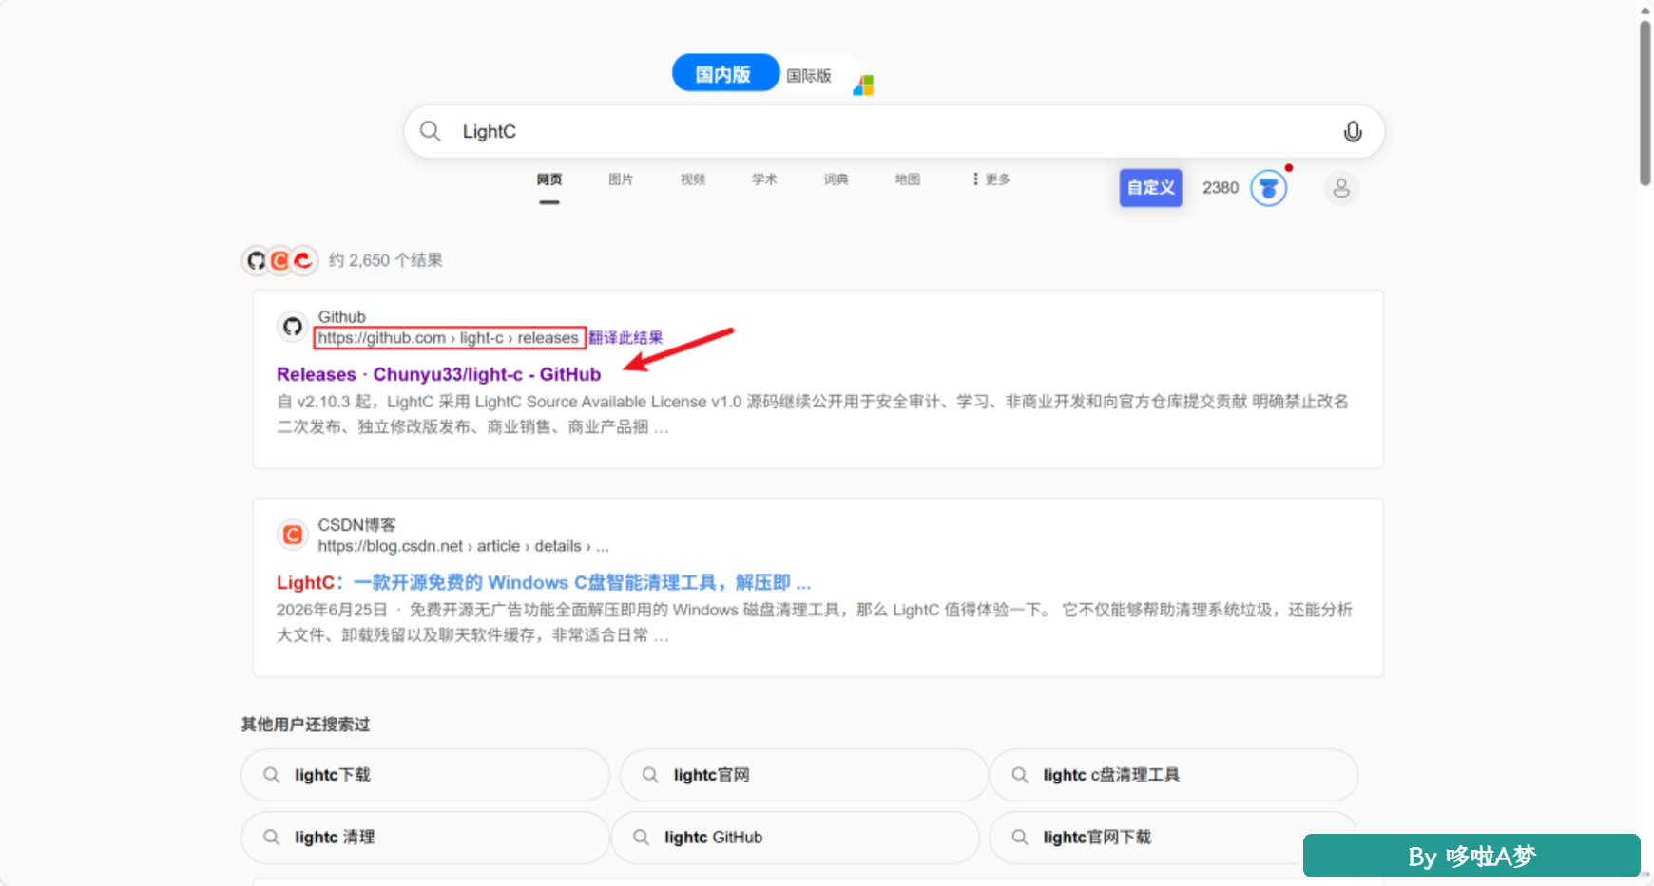
Task: Select the 地图 tab
Action: coord(908,179)
